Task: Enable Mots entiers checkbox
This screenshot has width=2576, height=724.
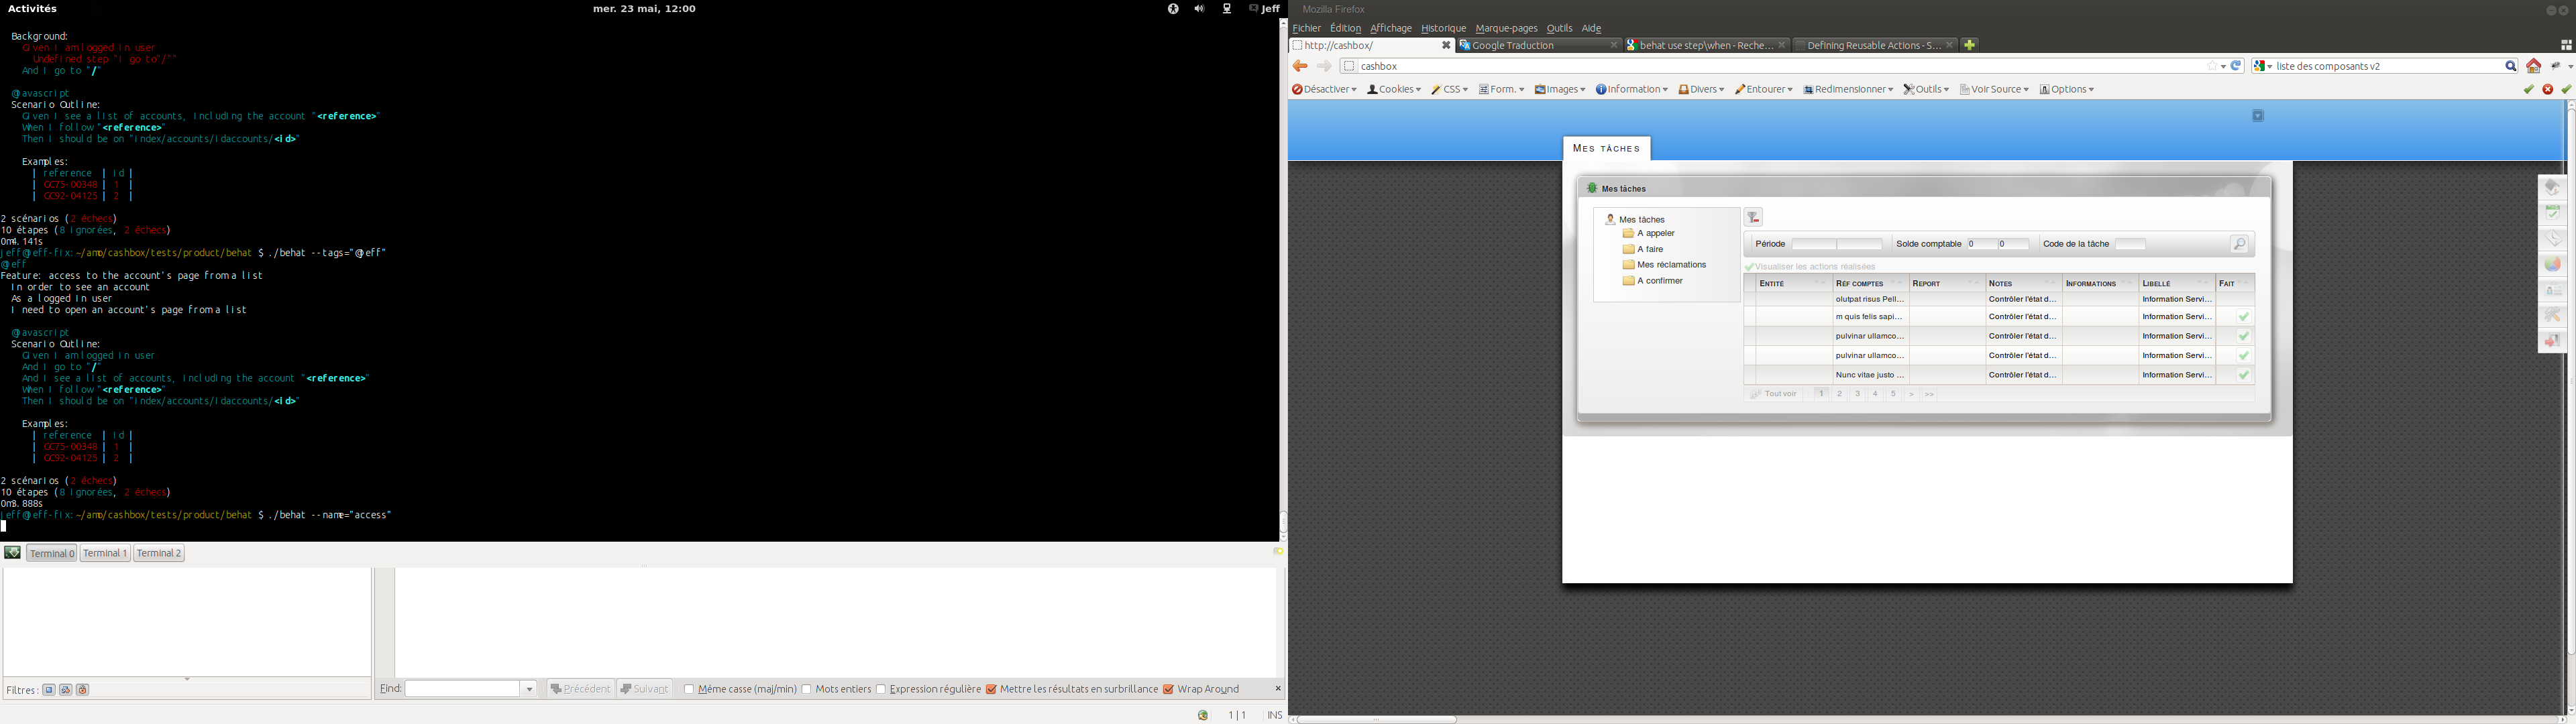Action: coord(806,689)
